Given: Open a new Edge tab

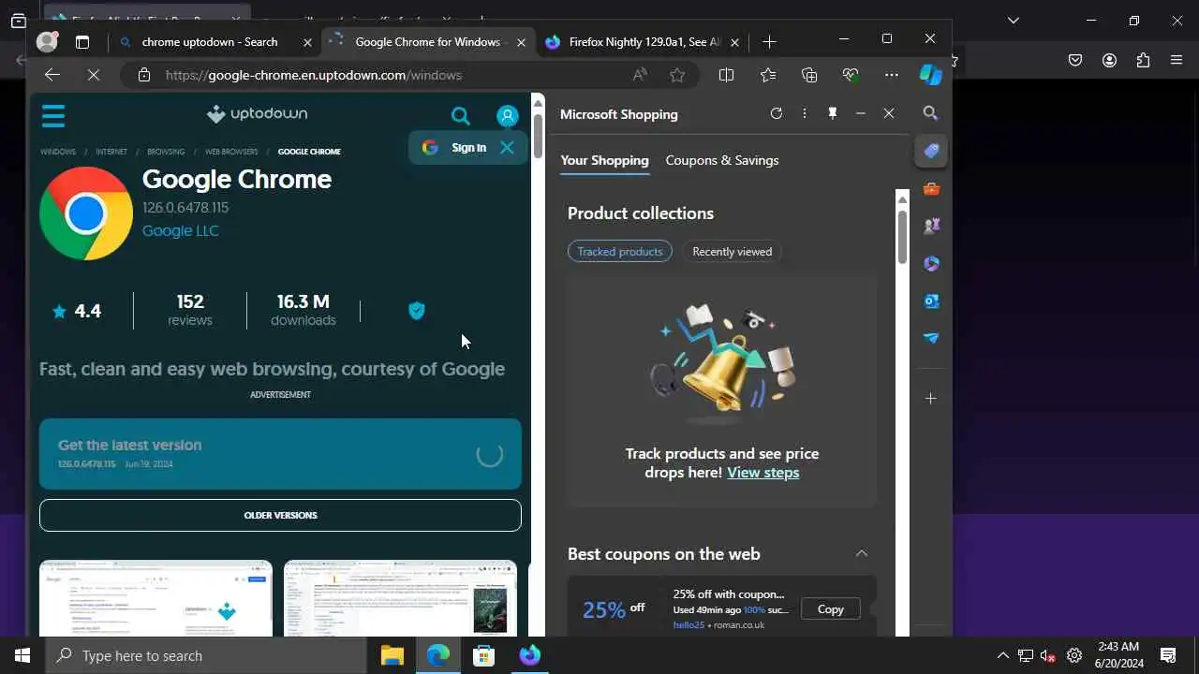Looking at the screenshot, I should [x=769, y=42].
